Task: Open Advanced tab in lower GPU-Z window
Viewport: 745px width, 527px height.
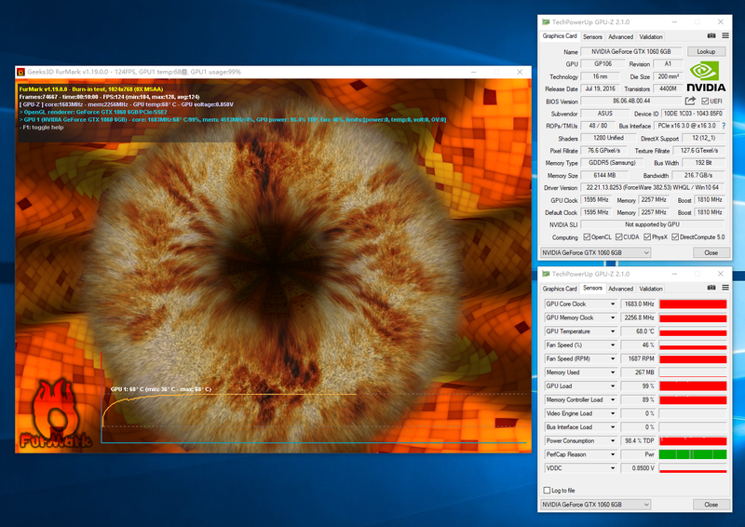Action: click(620, 289)
